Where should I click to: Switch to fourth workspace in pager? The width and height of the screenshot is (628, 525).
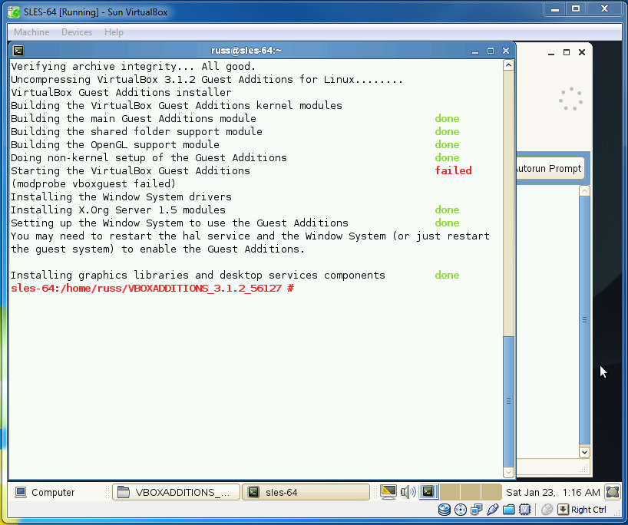pyautogui.click(x=491, y=492)
